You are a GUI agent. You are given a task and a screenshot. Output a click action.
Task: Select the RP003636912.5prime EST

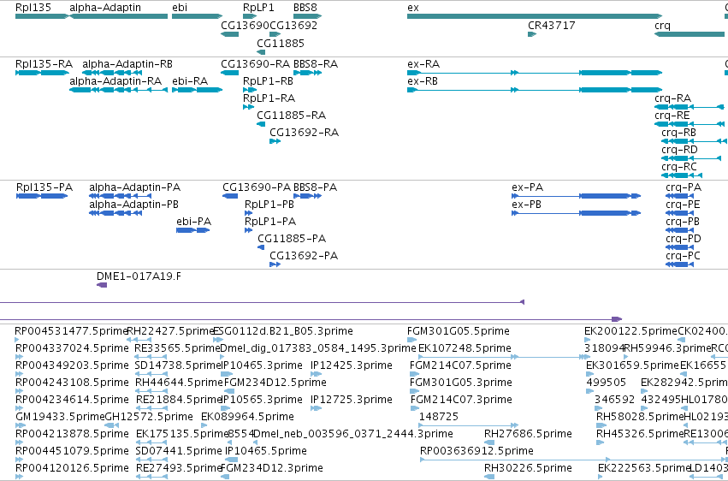coord(573,460)
